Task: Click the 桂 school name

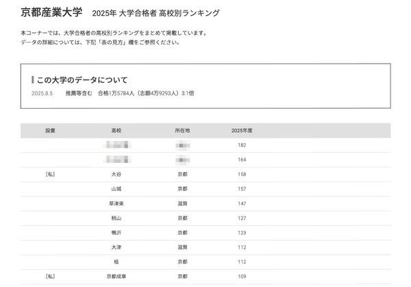Action: 116,262
